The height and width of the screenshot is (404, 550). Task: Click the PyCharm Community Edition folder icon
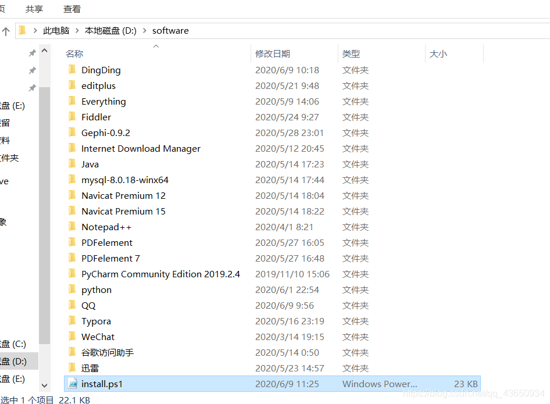[72, 274]
